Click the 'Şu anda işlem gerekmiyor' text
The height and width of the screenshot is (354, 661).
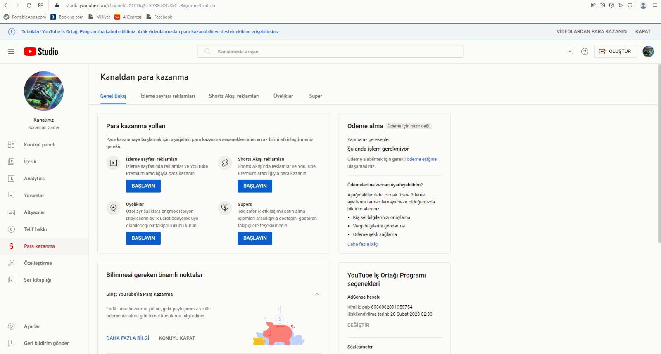click(x=378, y=149)
